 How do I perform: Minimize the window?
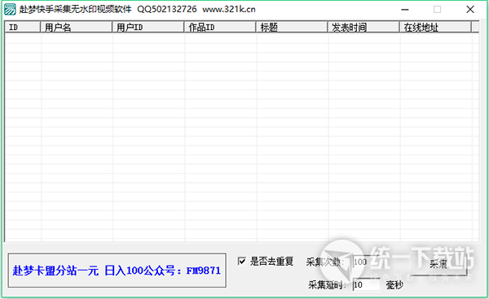pos(405,10)
